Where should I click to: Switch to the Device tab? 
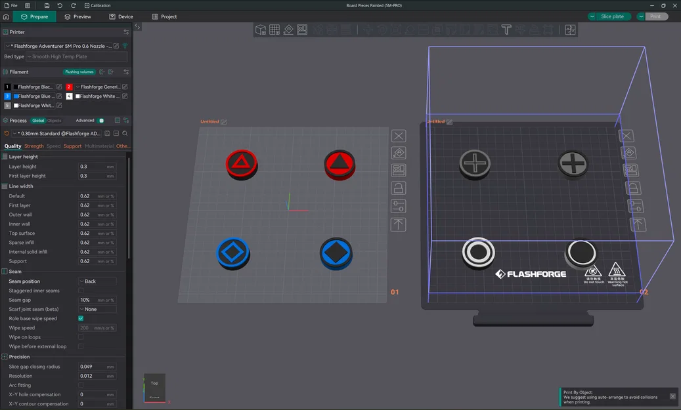pyautogui.click(x=121, y=16)
